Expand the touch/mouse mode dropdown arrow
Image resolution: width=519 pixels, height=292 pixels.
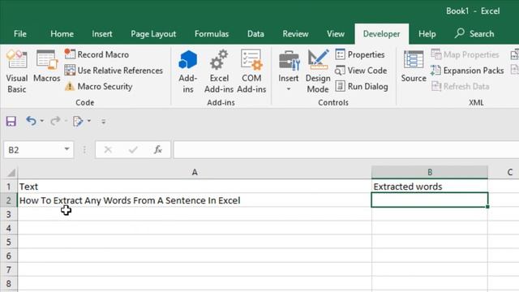89,121
